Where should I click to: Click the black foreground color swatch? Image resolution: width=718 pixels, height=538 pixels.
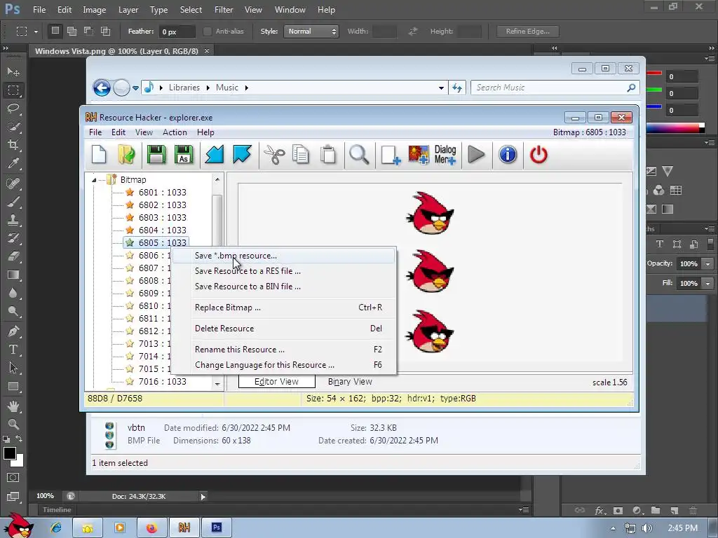(10, 453)
